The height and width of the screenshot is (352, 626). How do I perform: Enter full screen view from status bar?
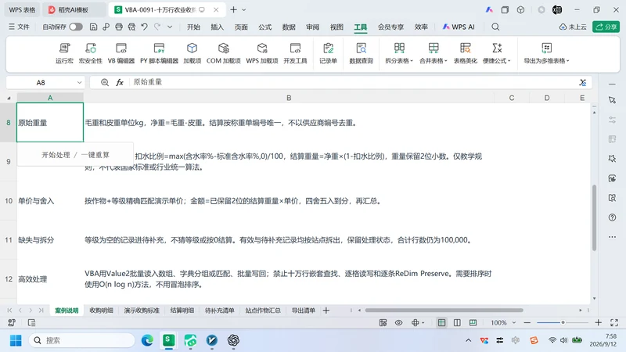(614, 322)
